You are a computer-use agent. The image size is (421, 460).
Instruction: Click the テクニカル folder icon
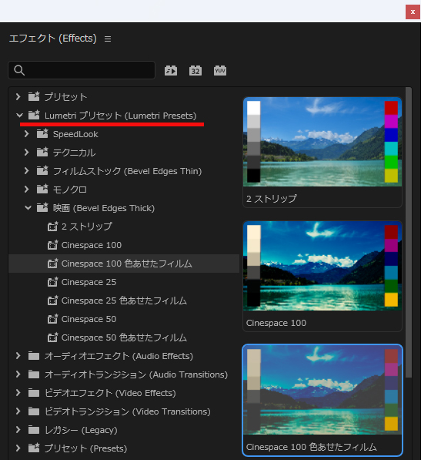(42, 152)
